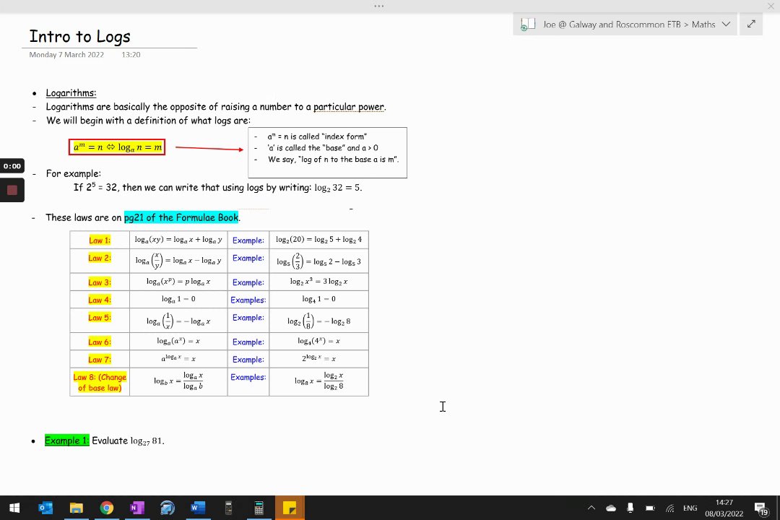Click the line 'We say, "log of n to the base a is m"'

[333, 159]
